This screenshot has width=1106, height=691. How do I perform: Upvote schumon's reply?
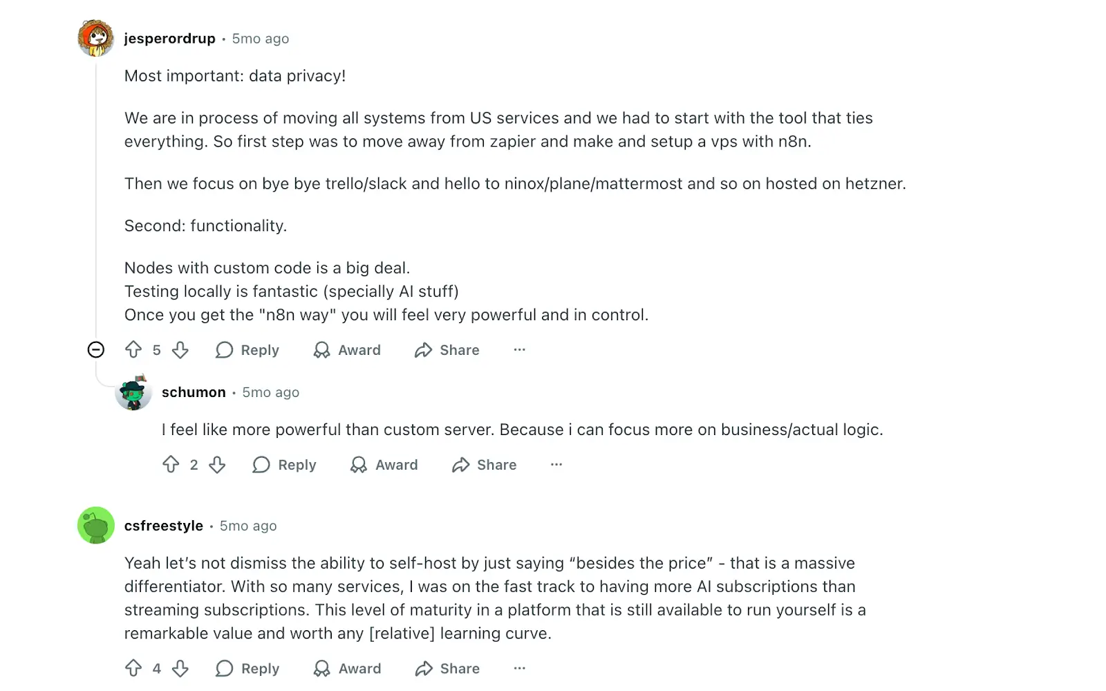tap(173, 465)
